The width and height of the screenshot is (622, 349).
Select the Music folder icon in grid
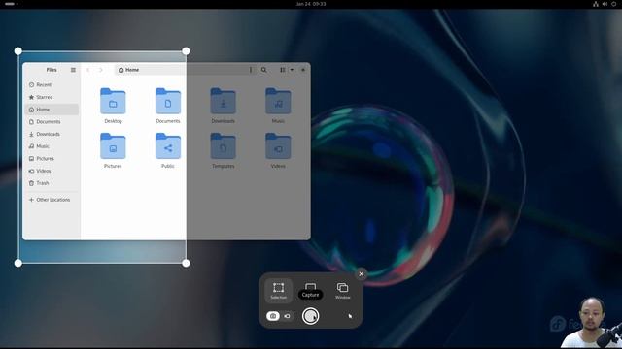point(278,101)
